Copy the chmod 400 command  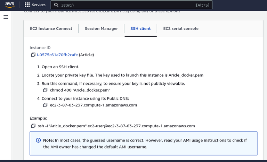[x=45, y=90]
